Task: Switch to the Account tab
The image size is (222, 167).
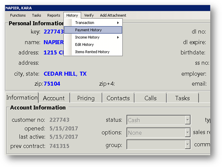Action: click(53, 98)
